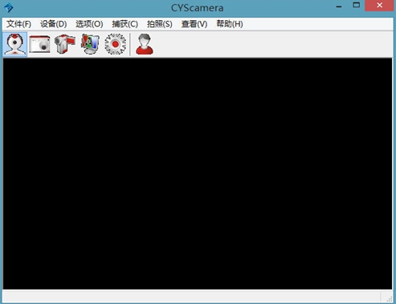The height and width of the screenshot is (304, 396).
Task: Click the CYScamera app icon in title bar
Action: tap(9, 8)
